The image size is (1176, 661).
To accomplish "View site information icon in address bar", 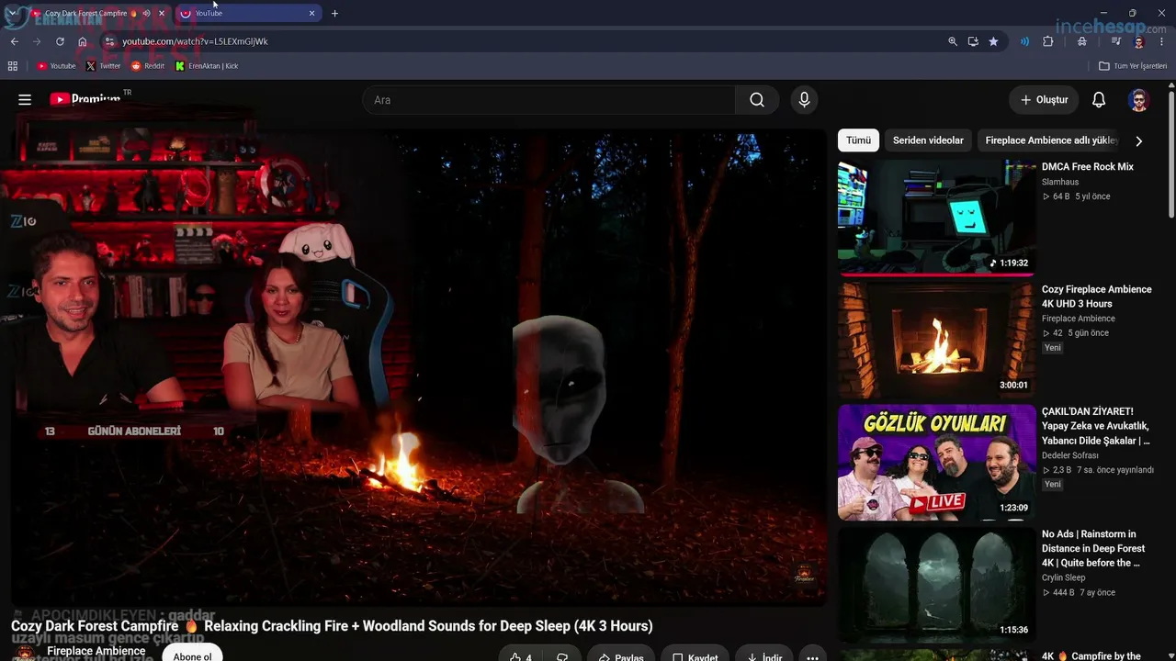I will tap(109, 41).
